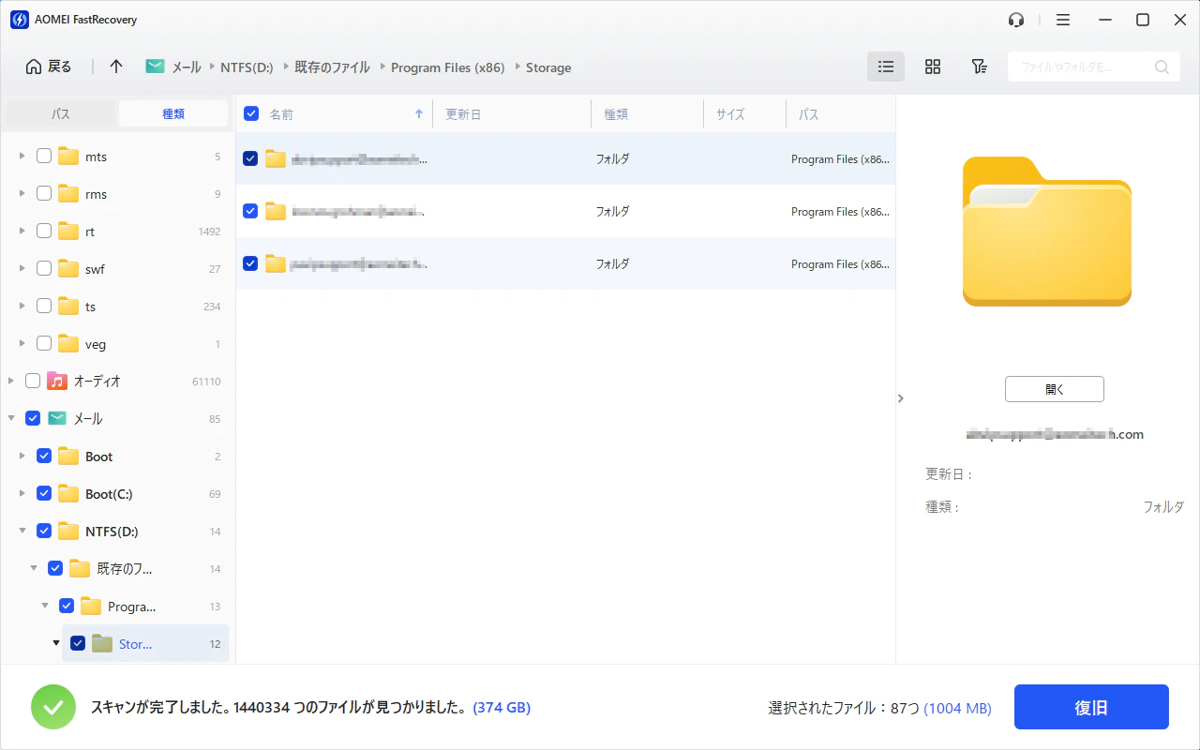This screenshot has height=750, width=1200.
Task: Click the second row folder icon
Action: pos(275,211)
